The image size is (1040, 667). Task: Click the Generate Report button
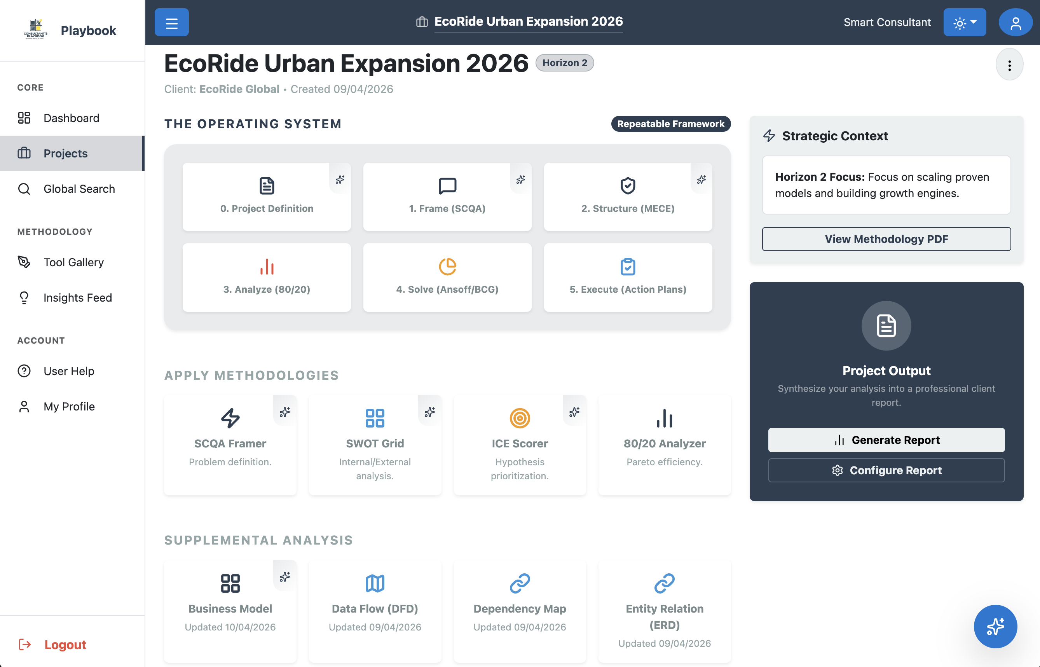point(886,440)
